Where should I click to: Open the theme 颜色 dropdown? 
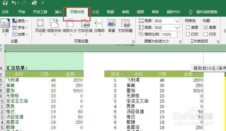point(20,21)
